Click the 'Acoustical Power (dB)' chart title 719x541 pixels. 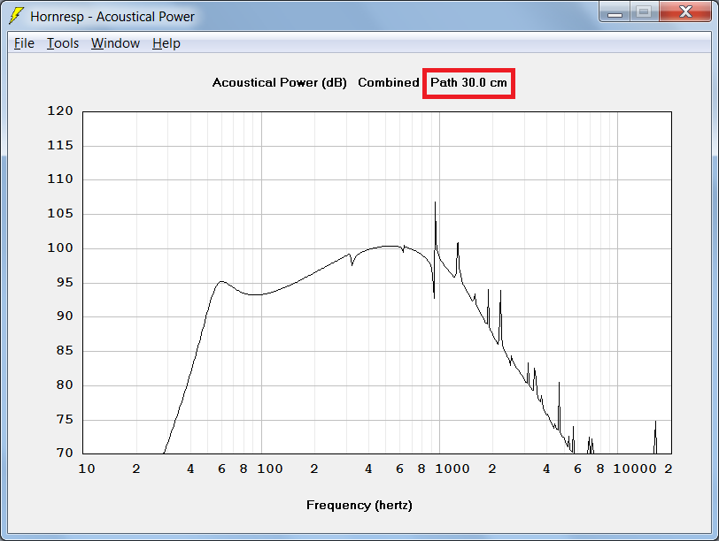coord(279,83)
